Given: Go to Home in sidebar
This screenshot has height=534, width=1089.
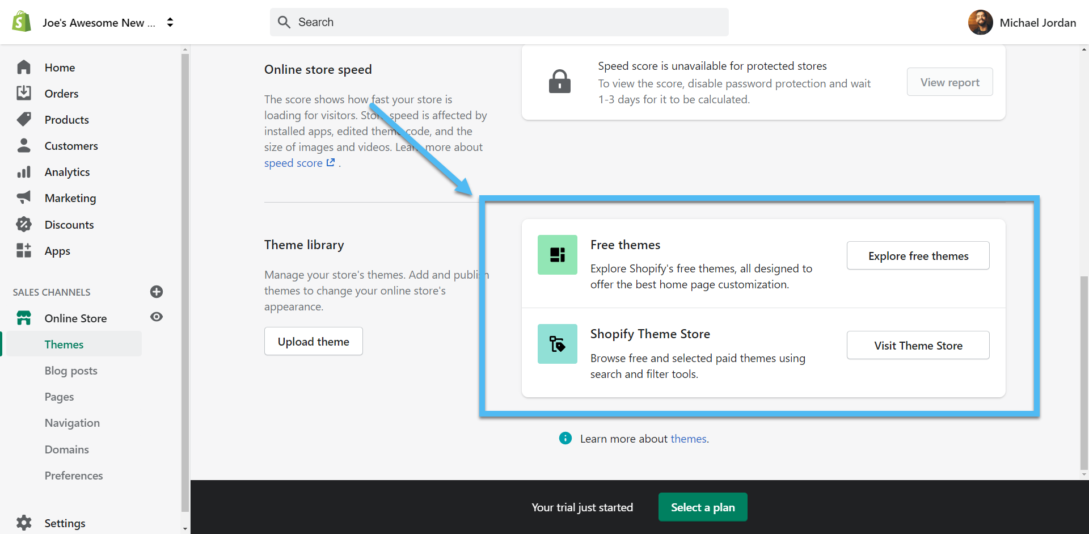Looking at the screenshot, I should 60,68.
